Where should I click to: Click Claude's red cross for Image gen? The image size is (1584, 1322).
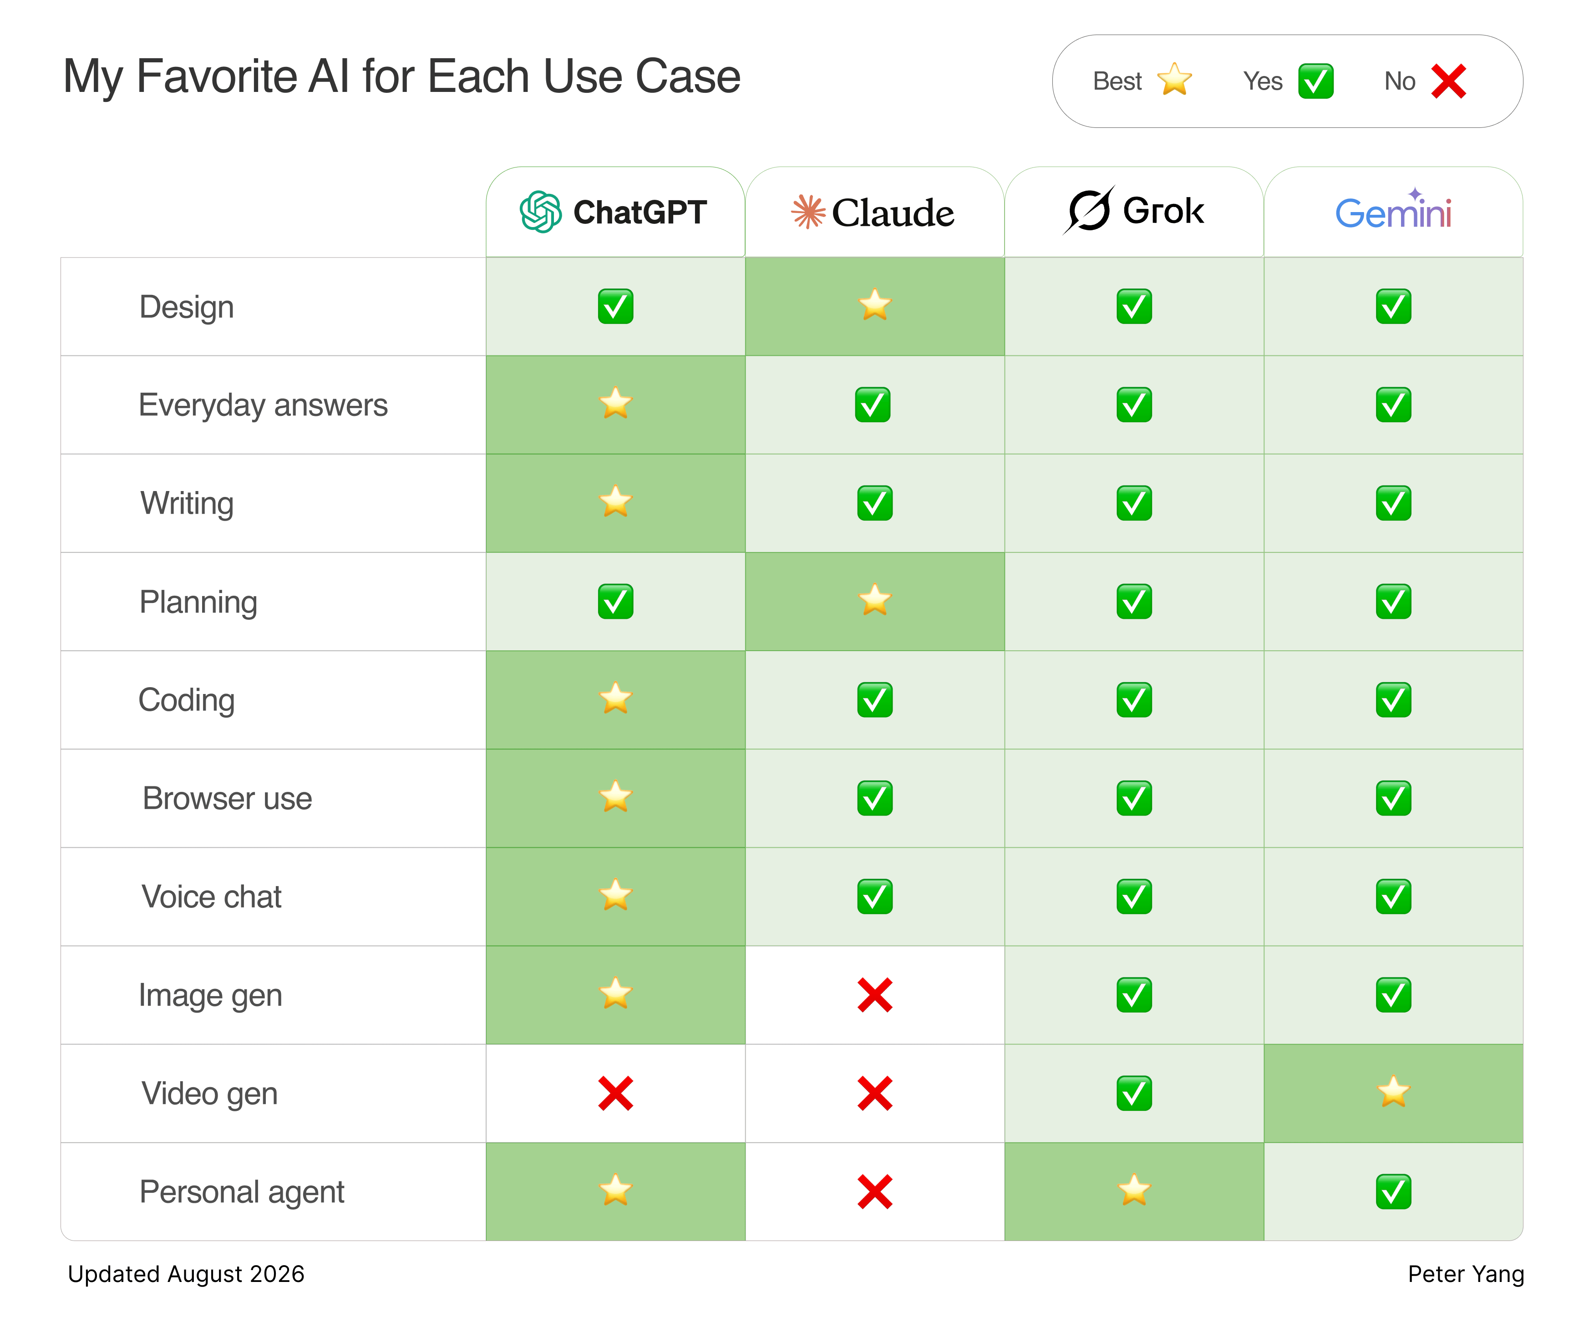(x=875, y=995)
